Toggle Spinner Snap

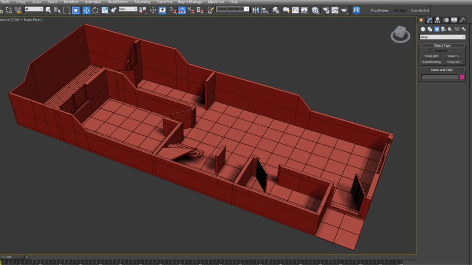point(200,10)
